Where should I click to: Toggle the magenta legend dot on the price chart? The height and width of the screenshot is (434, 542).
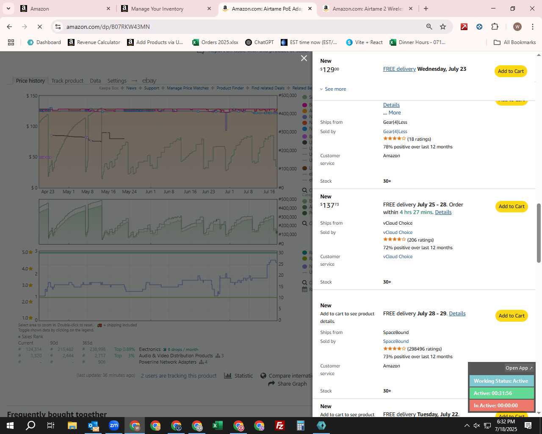click(305, 104)
